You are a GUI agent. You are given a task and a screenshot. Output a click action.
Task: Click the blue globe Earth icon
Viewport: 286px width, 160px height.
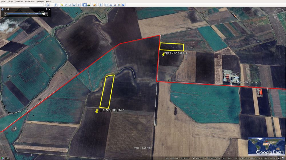point(123,5)
